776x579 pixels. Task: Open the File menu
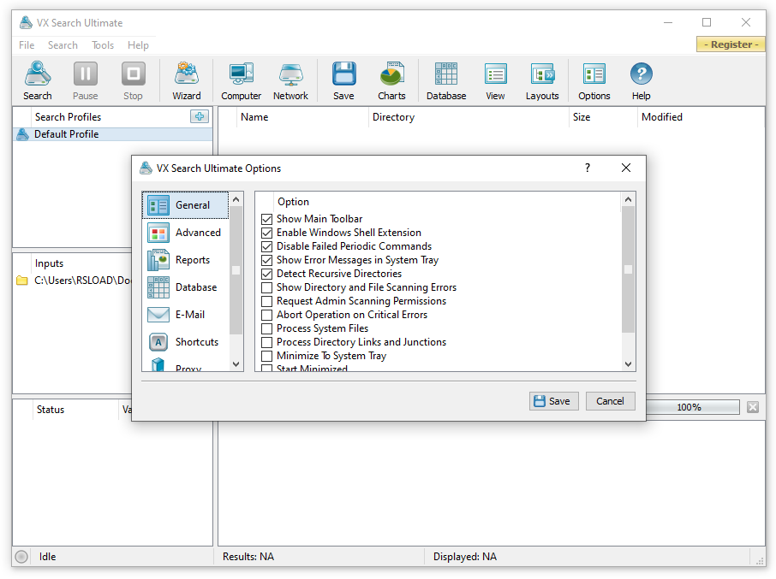tap(27, 45)
